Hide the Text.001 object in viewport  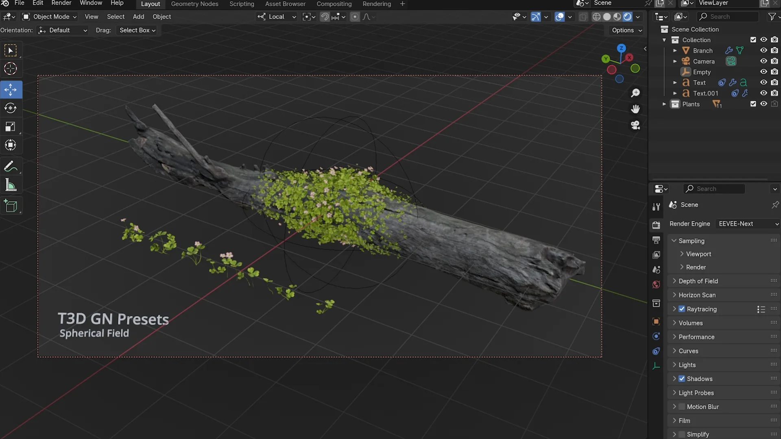pyautogui.click(x=764, y=93)
